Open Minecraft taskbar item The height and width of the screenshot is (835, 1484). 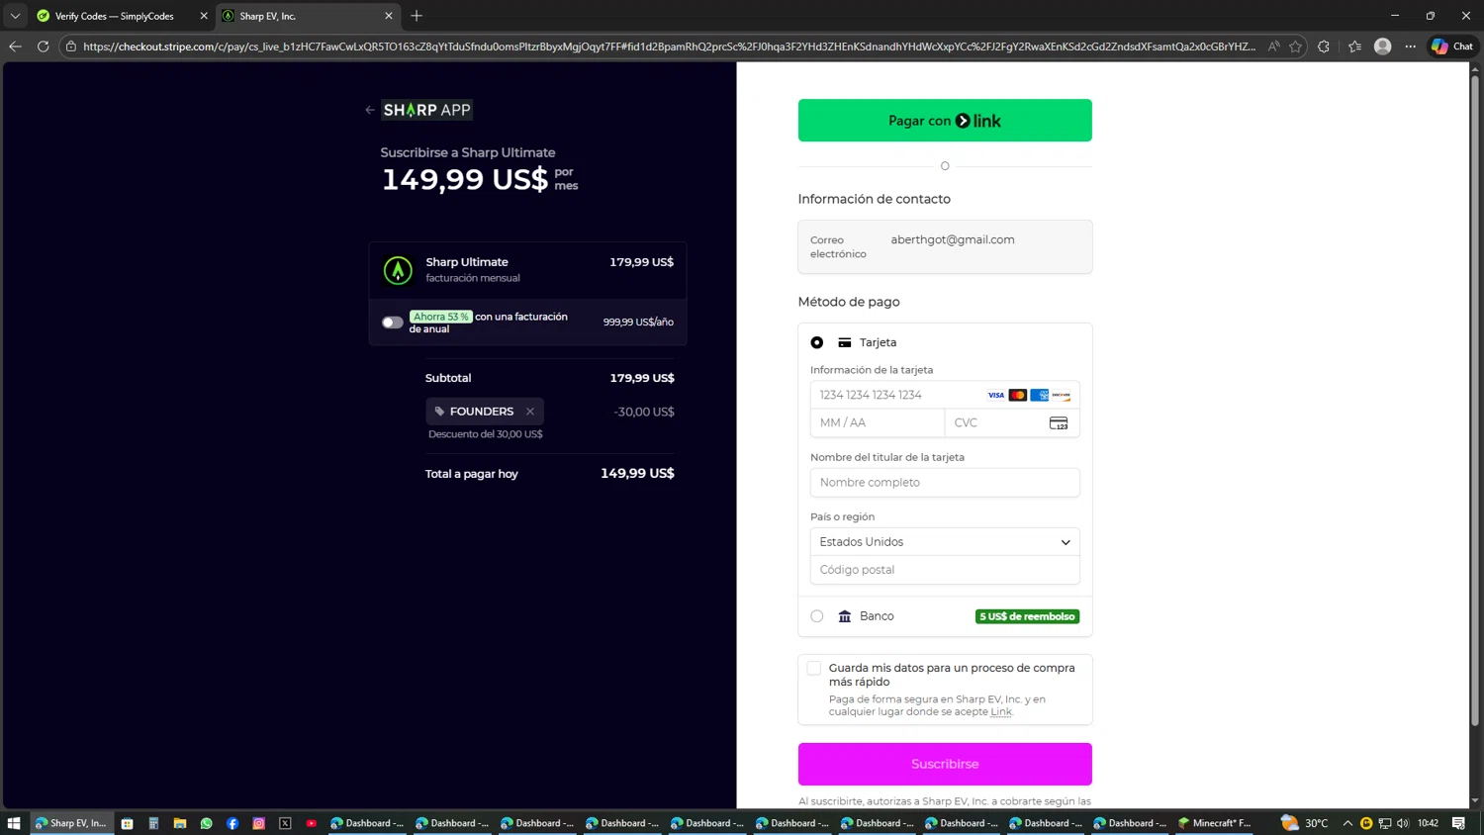tap(1215, 823)
